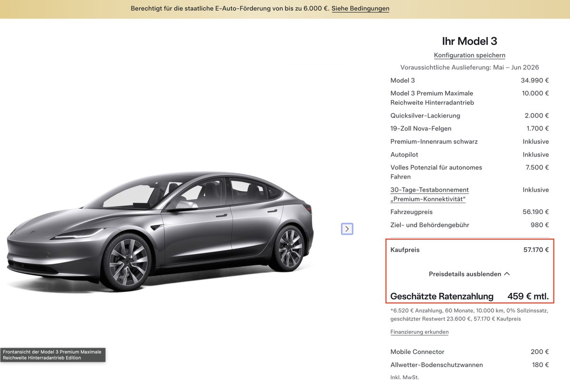This screenshot has width=570, height=383.
Task: Click Konfiguration speichern link
Action: (470, 55)
